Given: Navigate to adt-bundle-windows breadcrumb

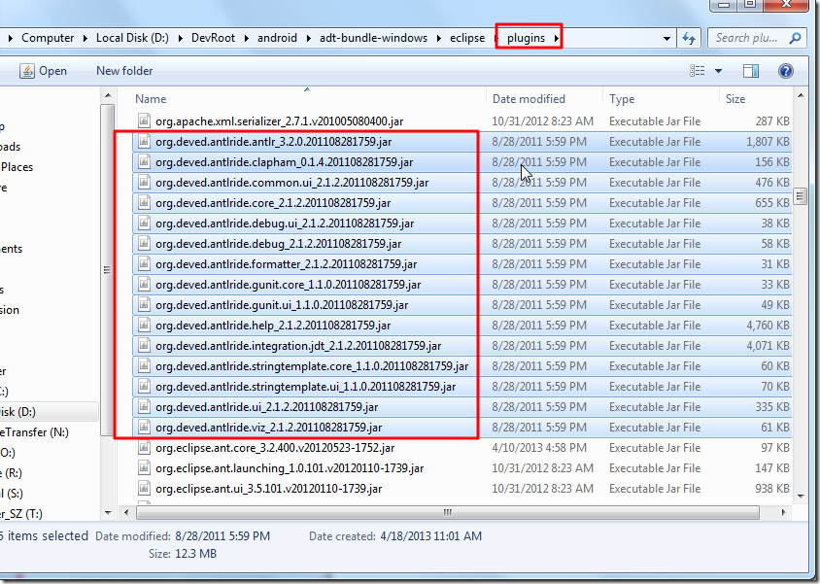Looking at the screenshot, I should [373, 38].
